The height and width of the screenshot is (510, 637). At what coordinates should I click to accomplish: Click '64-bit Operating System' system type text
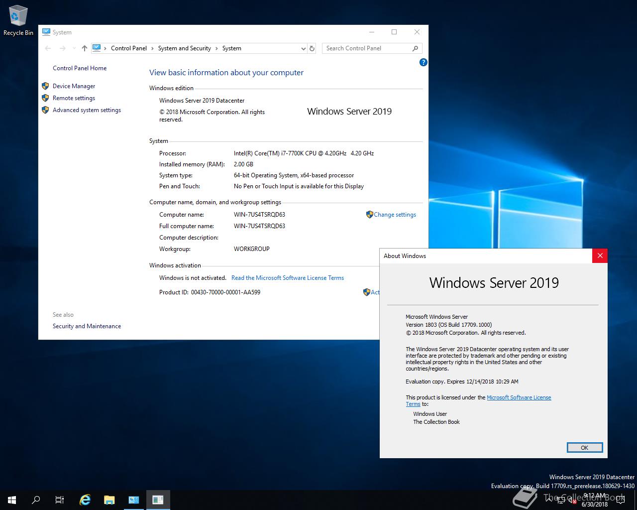point(294,175)
